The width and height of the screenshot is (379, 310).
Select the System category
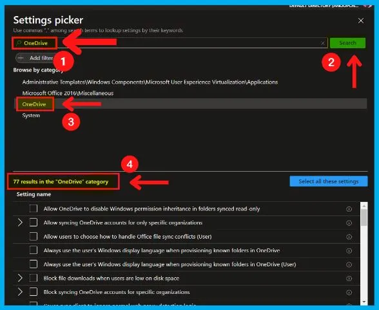coord(31,115)
